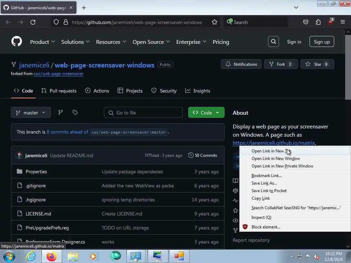Image resolution: width=351 pixels, height=263 pixels.
Task: Open the green Code dropdown
Action: [206, 112]
